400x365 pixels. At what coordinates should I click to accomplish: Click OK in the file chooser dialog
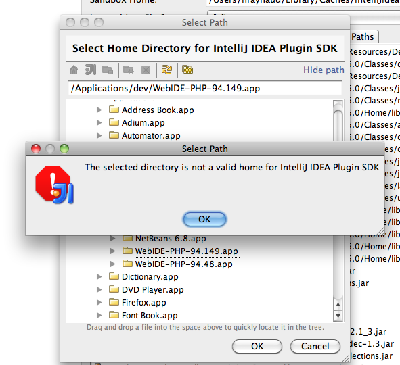pos(257,346)
